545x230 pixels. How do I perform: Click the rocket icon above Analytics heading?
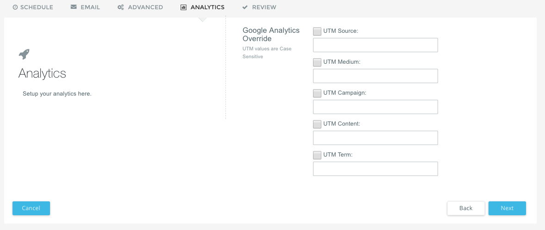(x=24, y=54)
